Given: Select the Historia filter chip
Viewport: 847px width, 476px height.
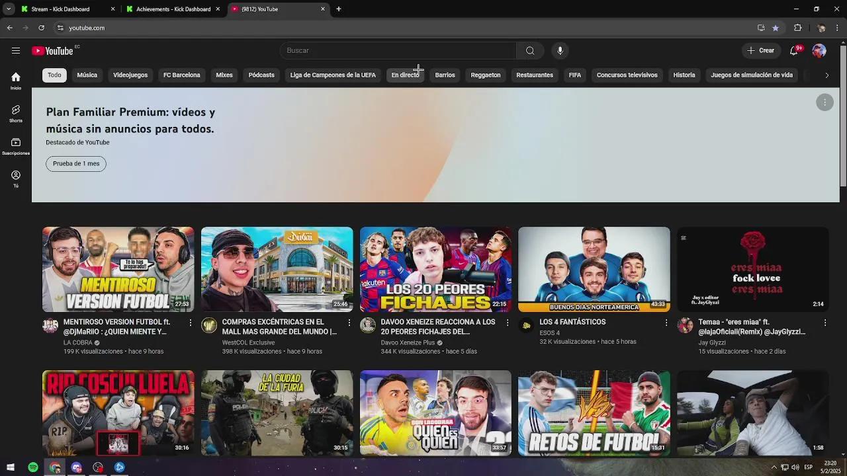Looking at the screenshot, I should 684,75.
